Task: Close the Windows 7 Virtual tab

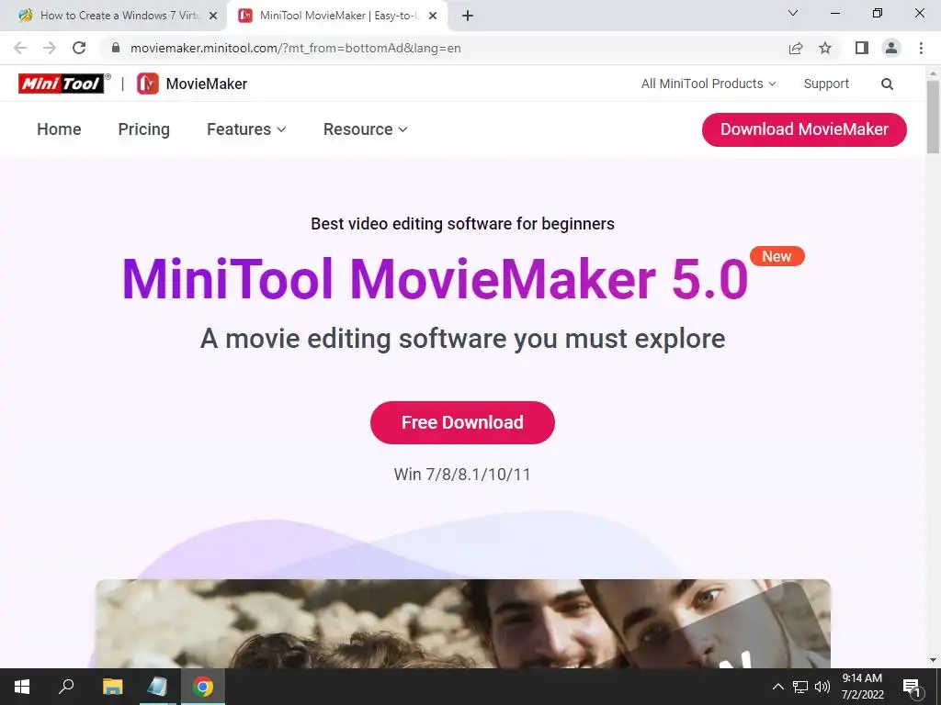Action: pyautogui.click(x=213, y=16)
